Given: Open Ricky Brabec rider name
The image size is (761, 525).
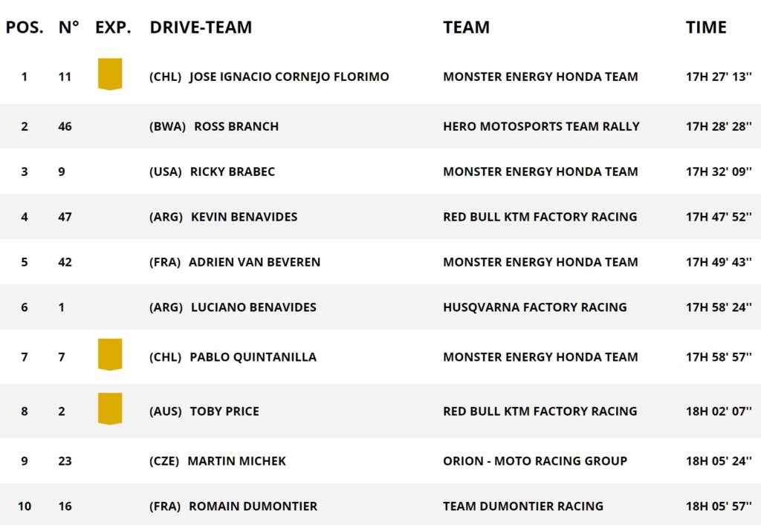Looking at the screenshot, I should click(x=233, y=172).
